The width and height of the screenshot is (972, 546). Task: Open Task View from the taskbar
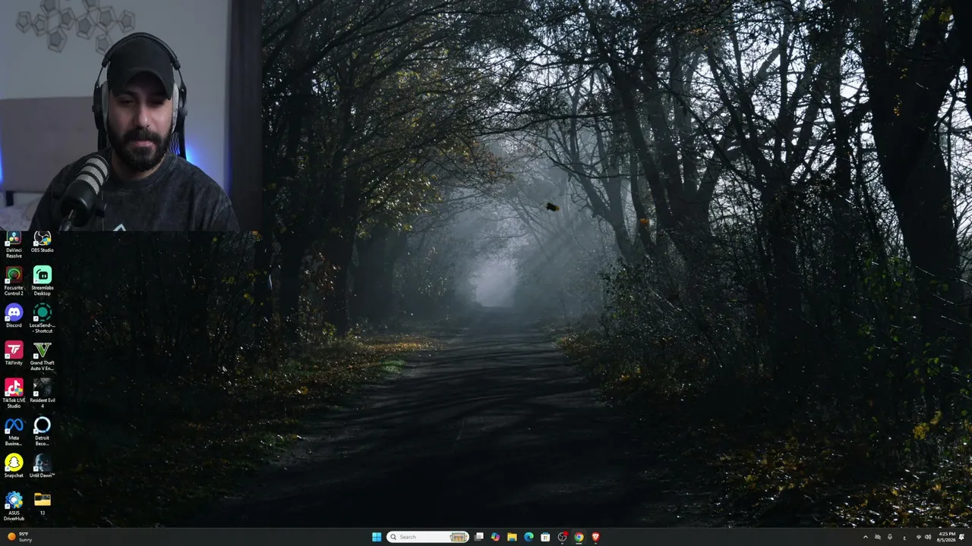[479, 537]
